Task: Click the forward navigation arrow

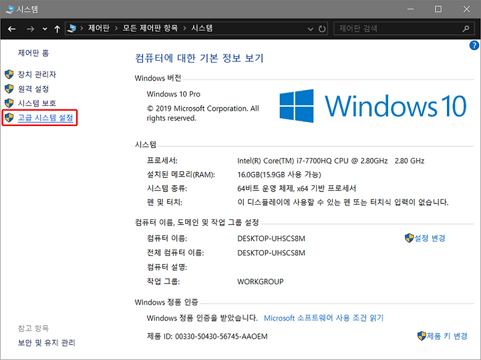Action: click(x=30, y=29)
